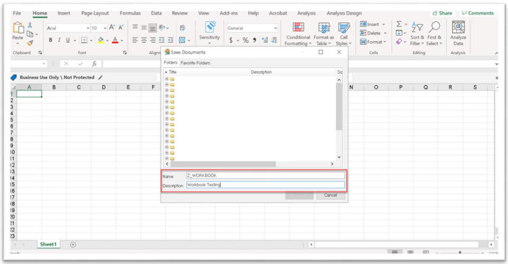Image resolution: width=508 pixels, height=264 pixels.
Task: Expand the first folder tree node
Action: click(167, 79)
